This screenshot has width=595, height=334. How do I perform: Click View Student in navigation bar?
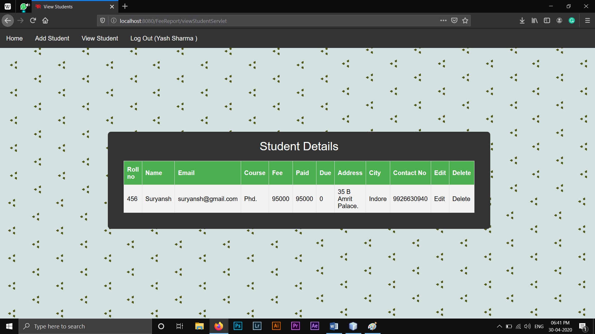tap(100, 38)
